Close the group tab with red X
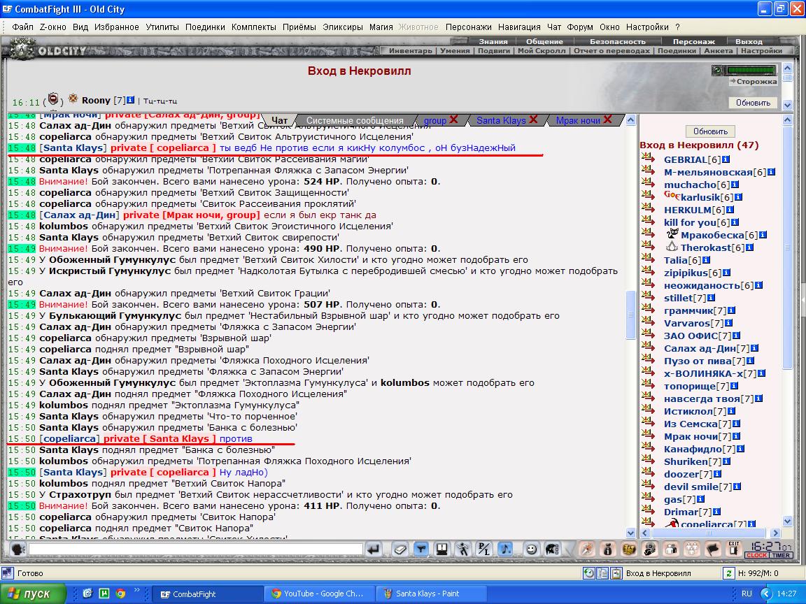This screenshot has width=806, height=604. tap(453, 120)
